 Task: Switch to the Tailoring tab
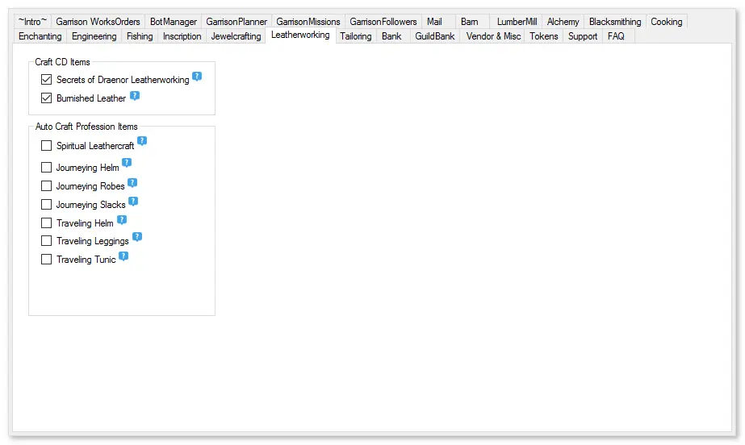356,36
